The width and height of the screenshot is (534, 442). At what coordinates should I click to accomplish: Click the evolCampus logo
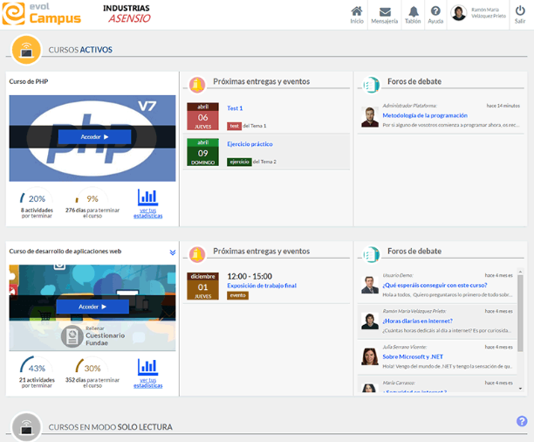pyautogui.click(x=41, y=14)
